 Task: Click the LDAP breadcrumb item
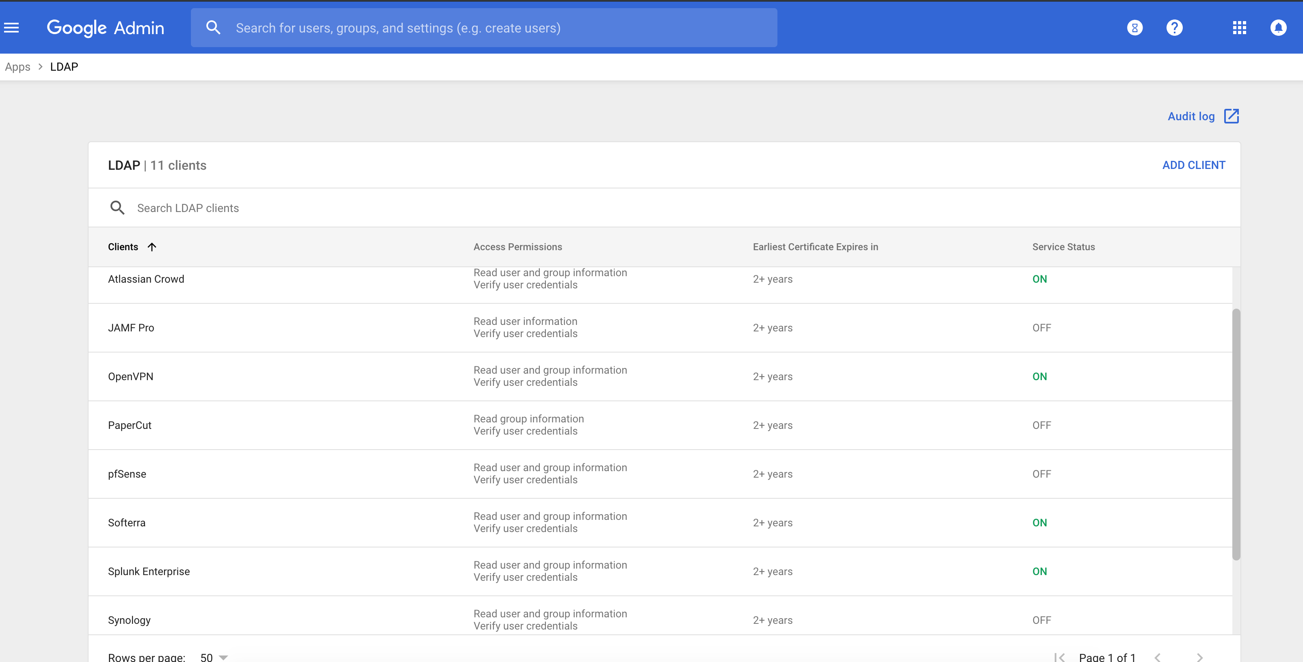[64, 67]
